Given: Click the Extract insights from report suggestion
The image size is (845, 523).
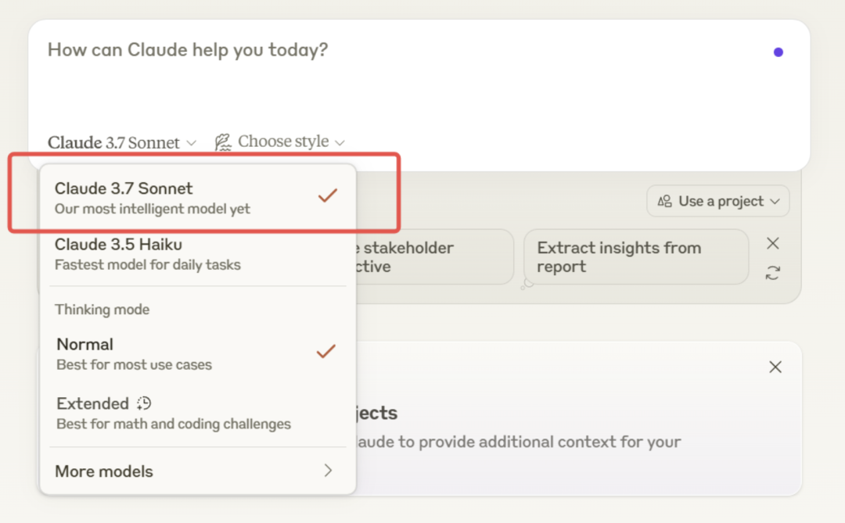Looking at the screenshot, I should (x=635, y=256).
